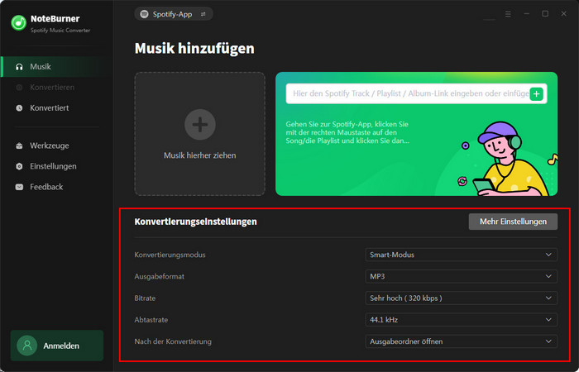This screenshot has width=579, height=372.
Task: Open the Konvertierungsmodus dropdown showing Smart-Modus
Action: [x=461, y=255]
